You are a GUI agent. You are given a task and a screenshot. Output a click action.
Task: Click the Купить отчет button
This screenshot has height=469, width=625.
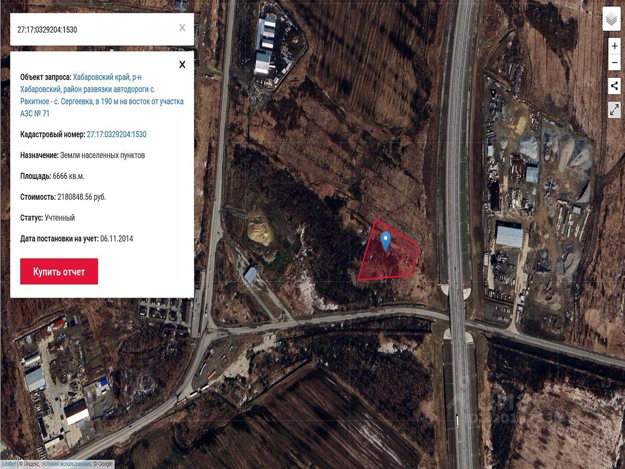pos(59,271)
